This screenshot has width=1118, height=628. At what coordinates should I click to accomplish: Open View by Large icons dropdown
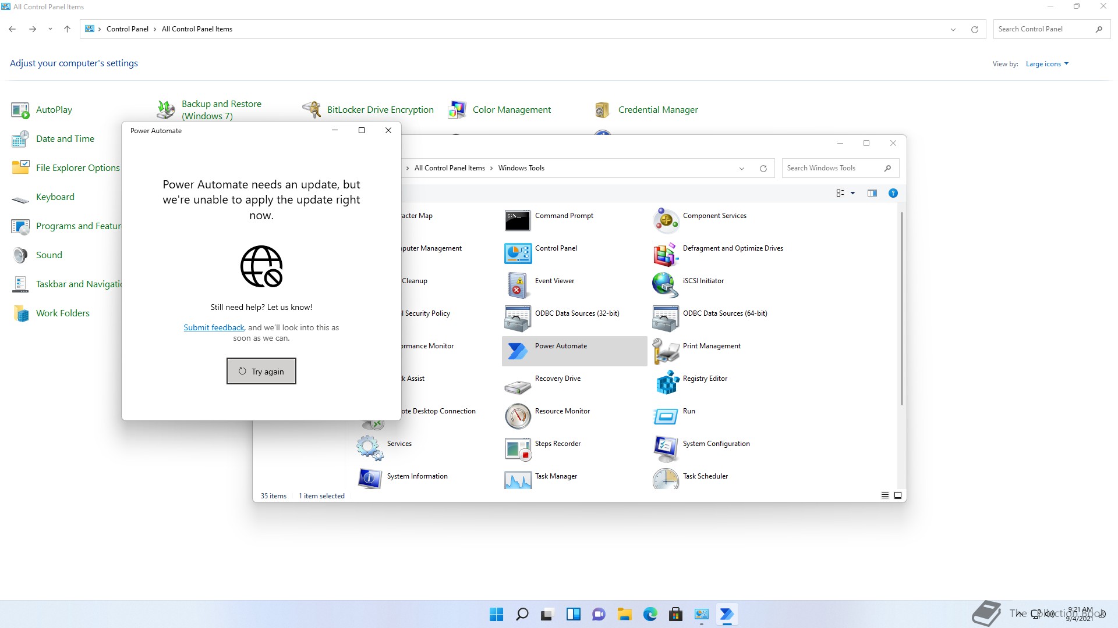tap(1047, 64)
